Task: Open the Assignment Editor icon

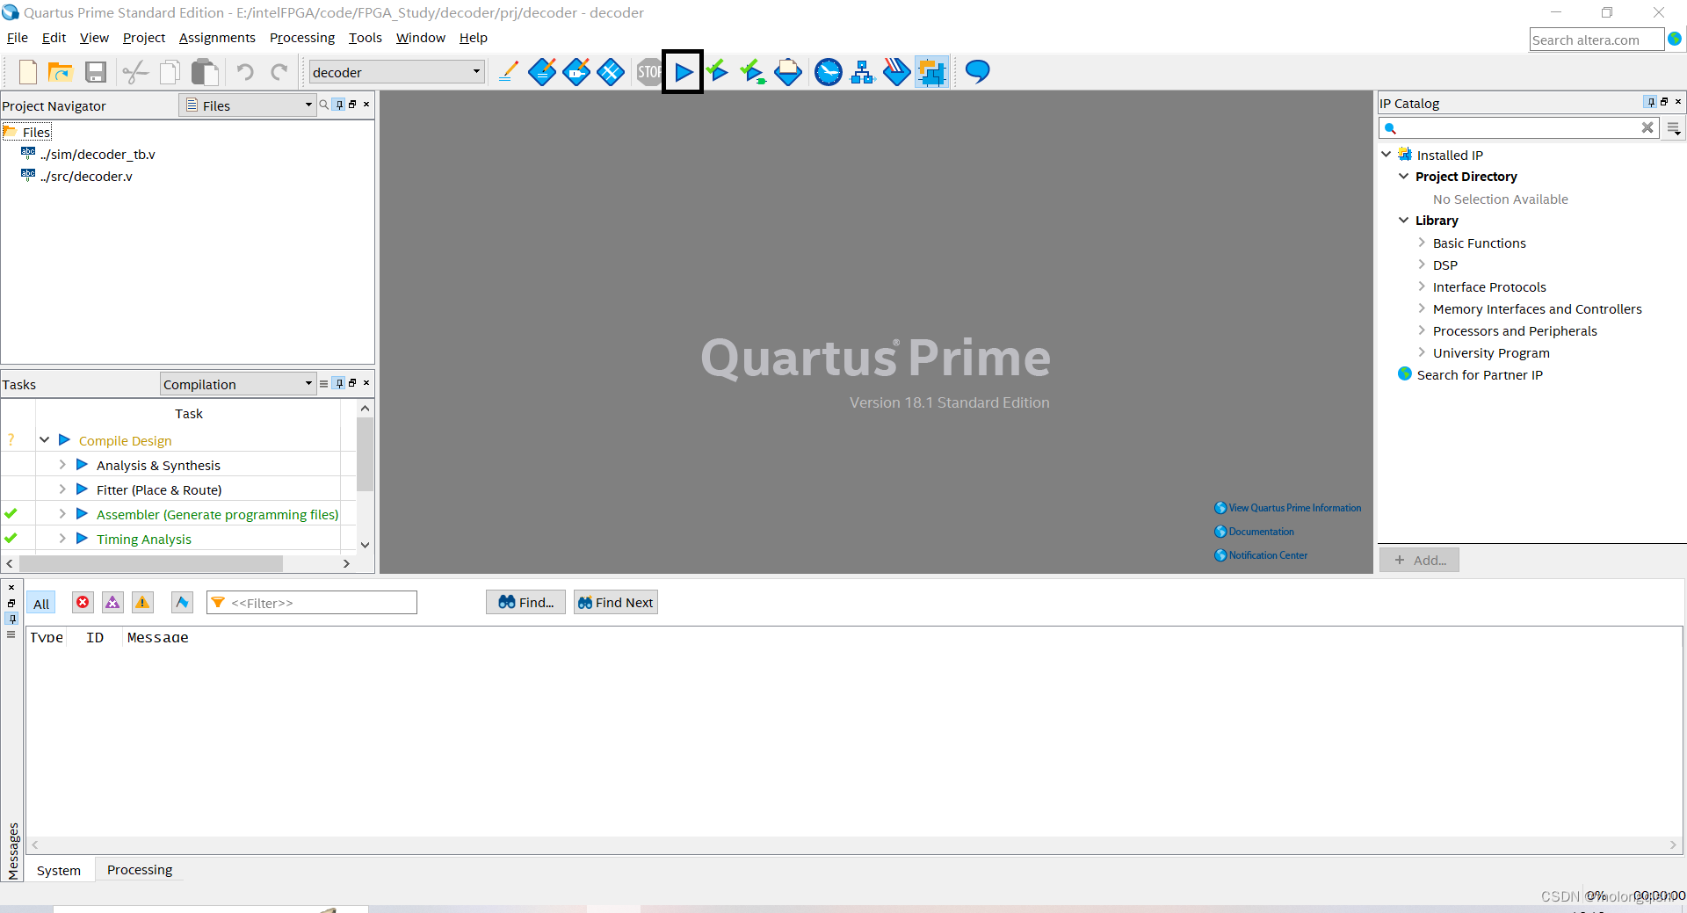Action: pyautogui.click(x=542, y=71)
